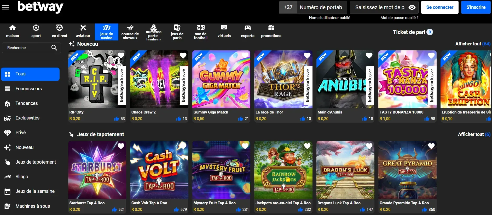Screen dimensions: 492x215
Task: Open the aviateur game section
Action: 83,31
